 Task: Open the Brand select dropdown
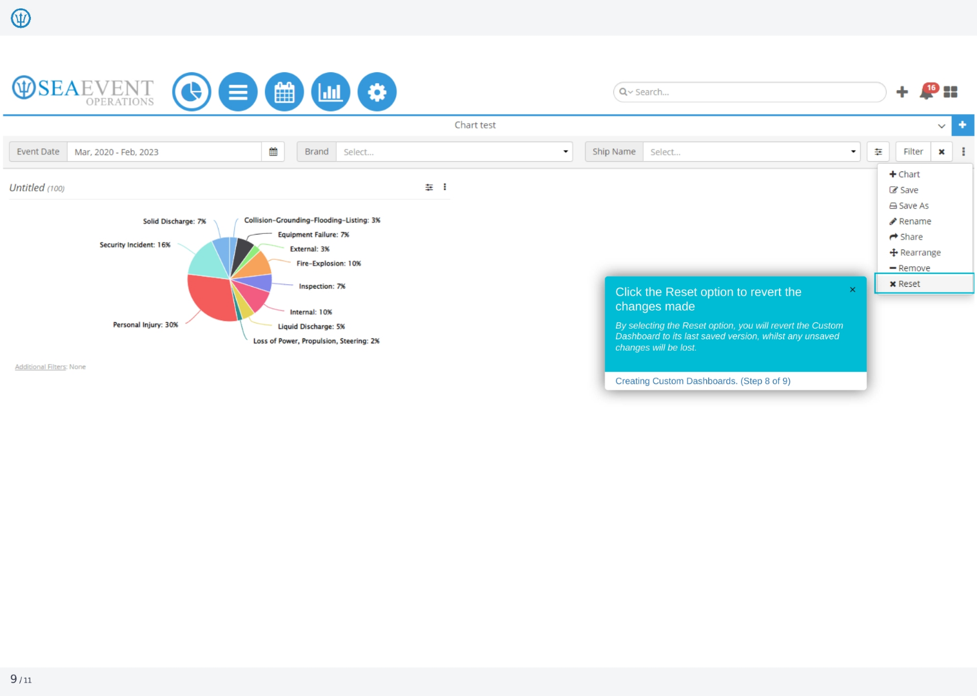click(454, 152)
